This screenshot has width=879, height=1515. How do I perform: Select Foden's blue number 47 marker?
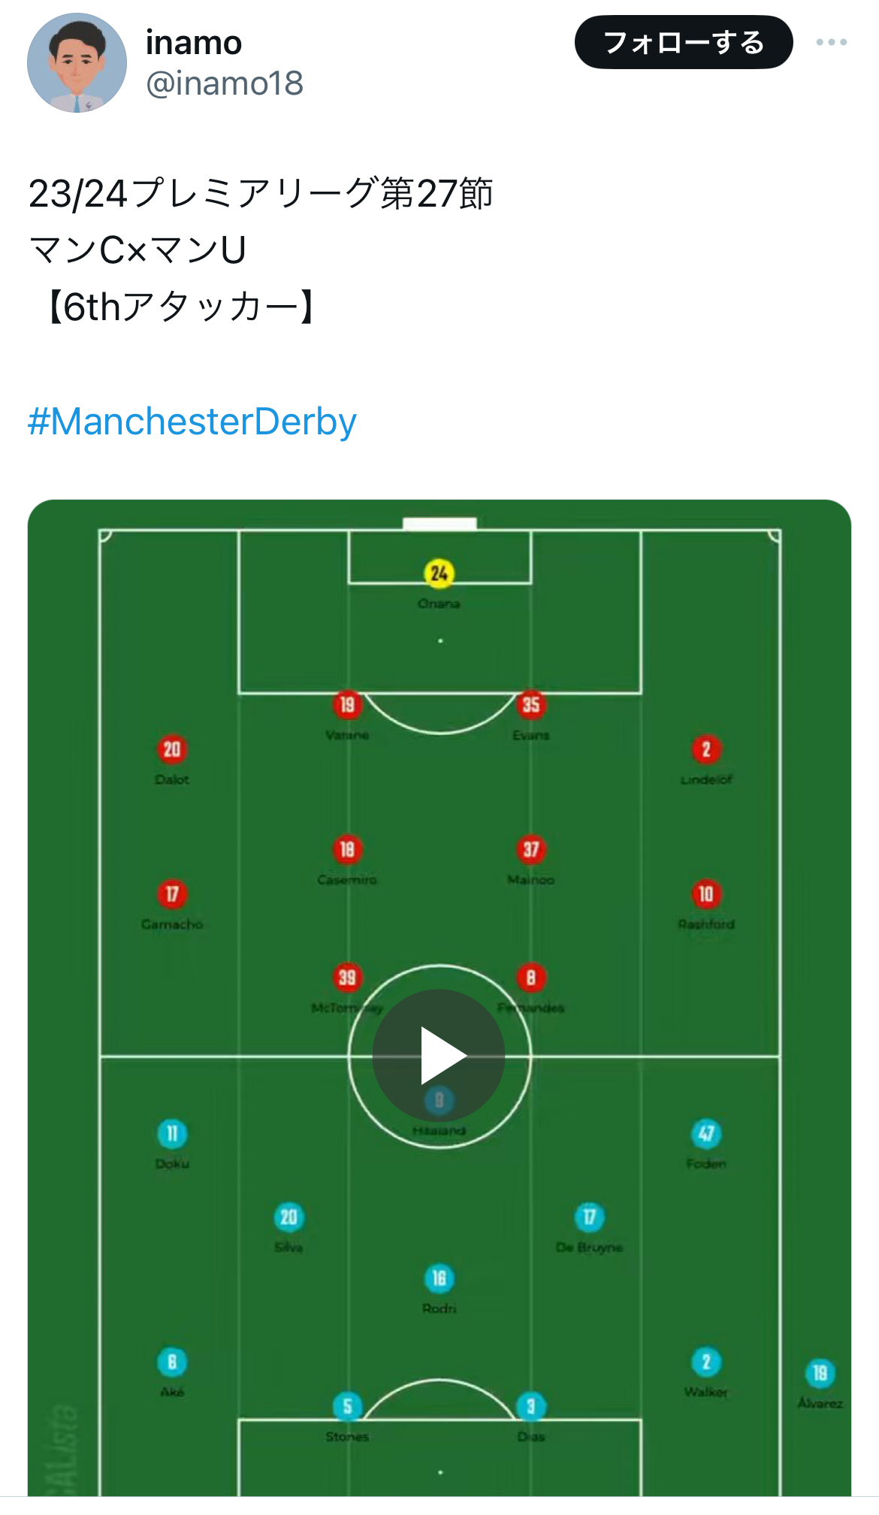pyautogui.click(x=706, y=1133)
